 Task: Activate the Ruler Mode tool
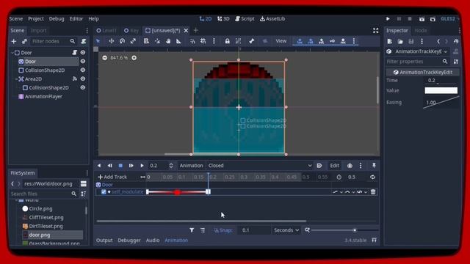click(178, 41)
